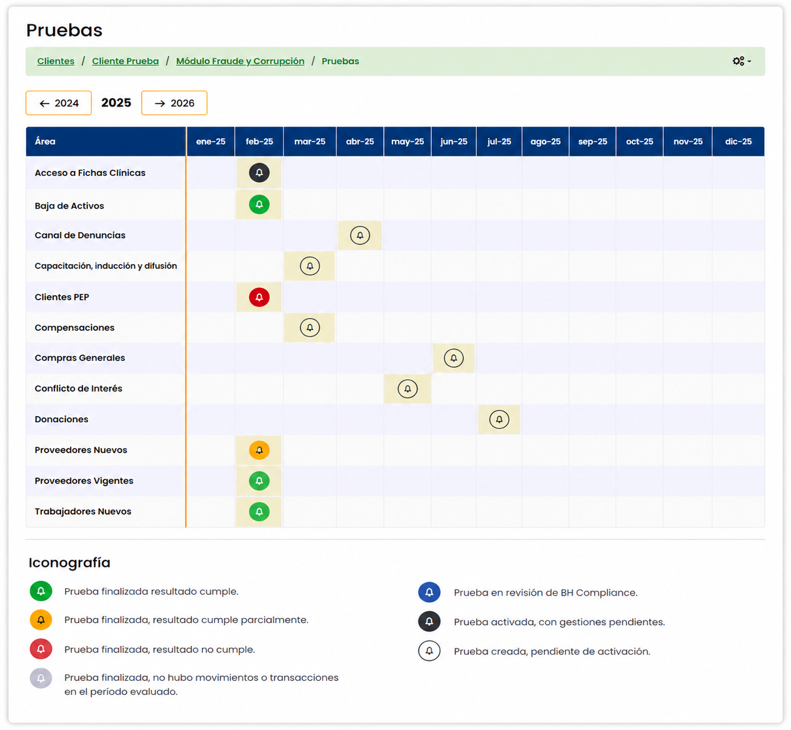The height and width of the screenshot is (730, 791).
Task: Click the blue legend bell for BH Compliance review
Action: [x=429, y=592]
